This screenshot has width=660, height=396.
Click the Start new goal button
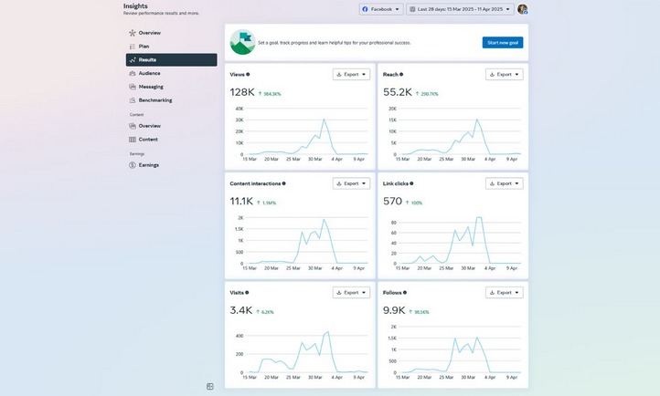pyautogui.click(x=502, y=43)
